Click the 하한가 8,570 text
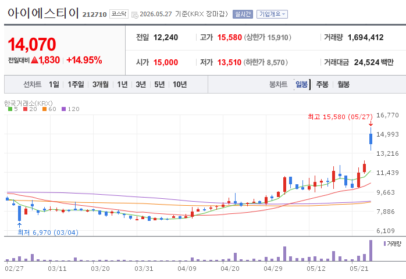Screen dimensions: 406x279 (x=265, y=62)
